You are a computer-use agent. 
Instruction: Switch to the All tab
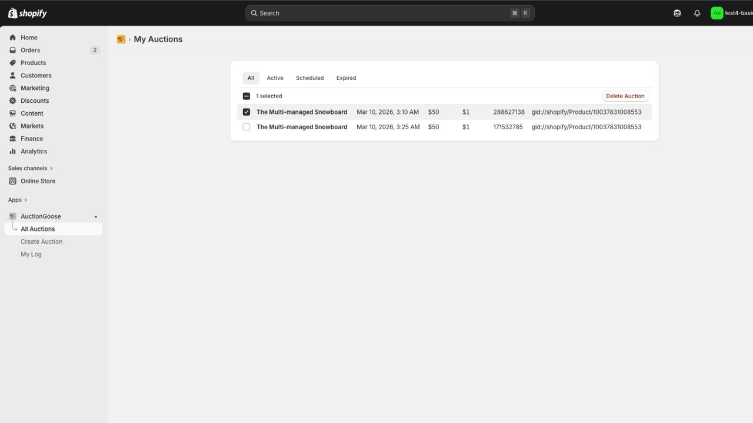(x=251, y=78)
